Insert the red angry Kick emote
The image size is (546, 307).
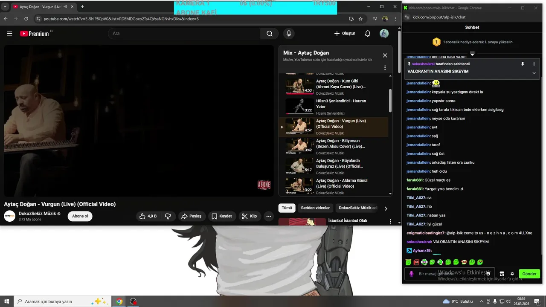click(x=416, y=262)
